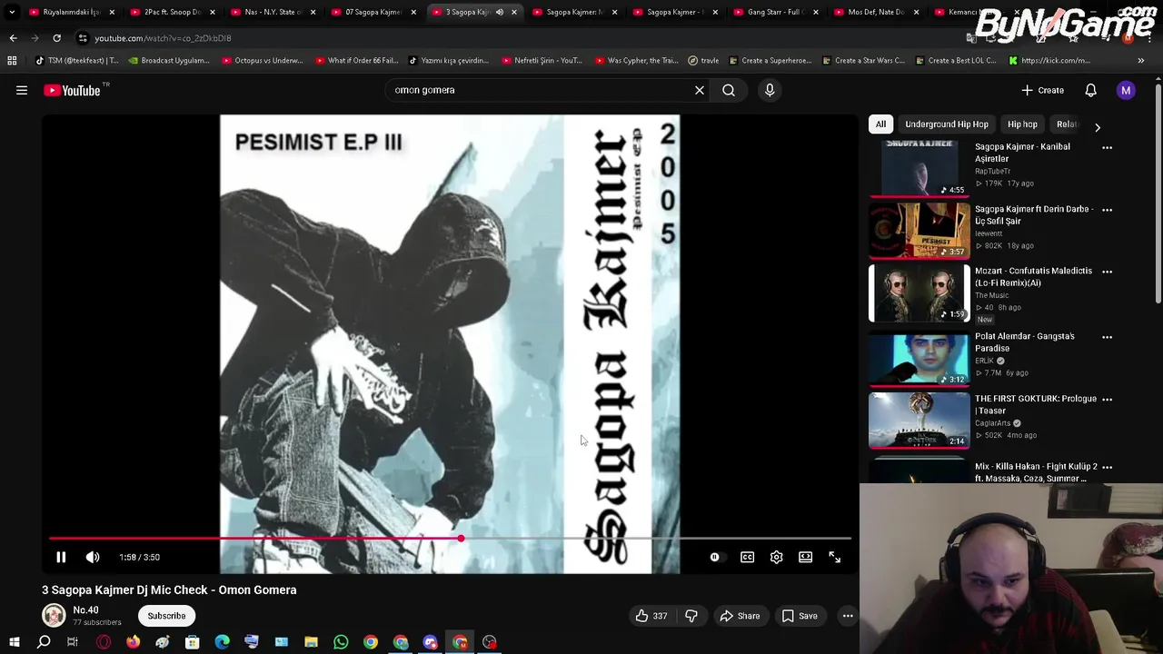Open the travle bookmark

[703, 60]
